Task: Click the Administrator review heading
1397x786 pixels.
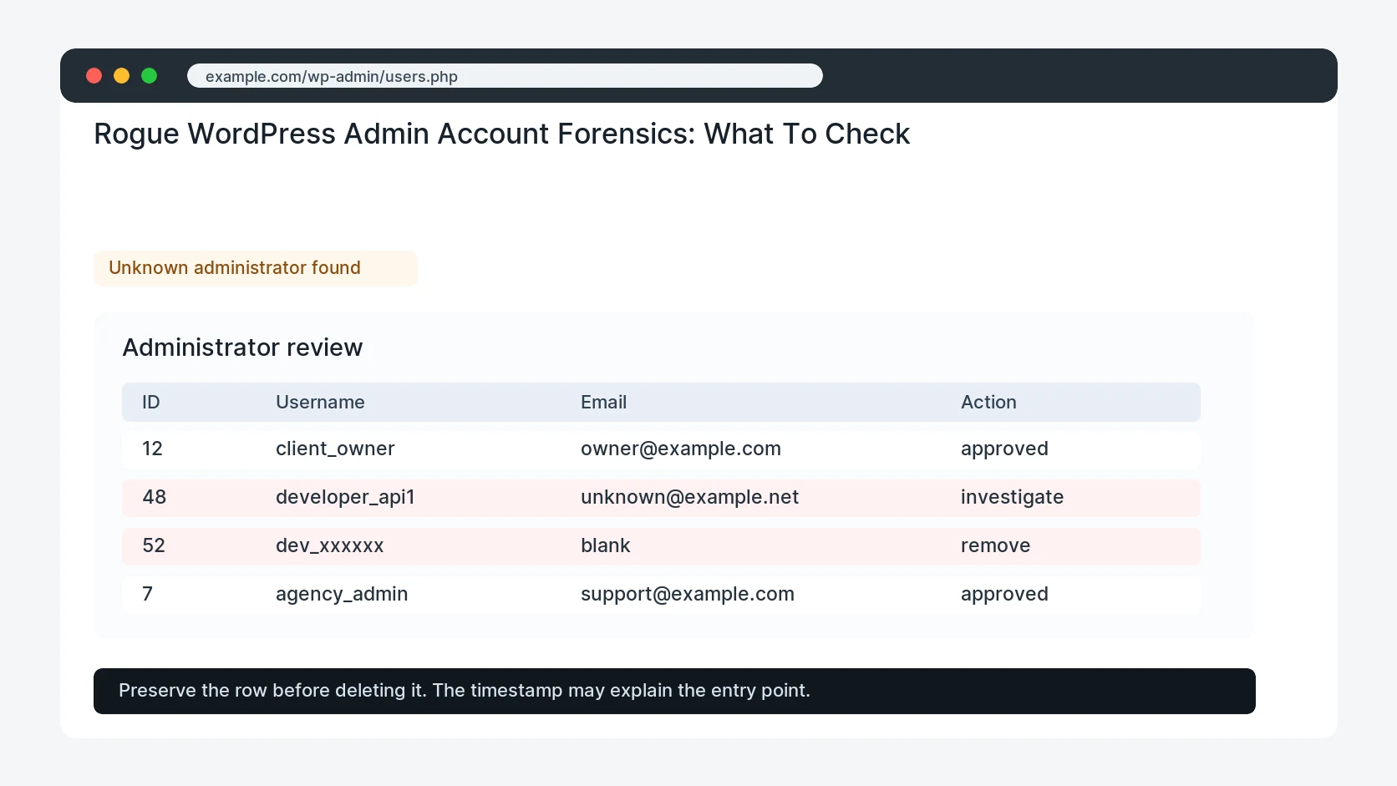Action: tap(242, 347)
